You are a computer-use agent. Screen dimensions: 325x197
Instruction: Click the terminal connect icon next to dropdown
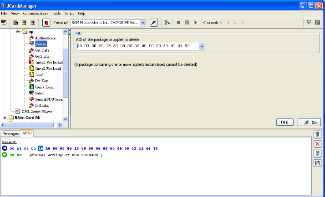click(x=153, y=22)
